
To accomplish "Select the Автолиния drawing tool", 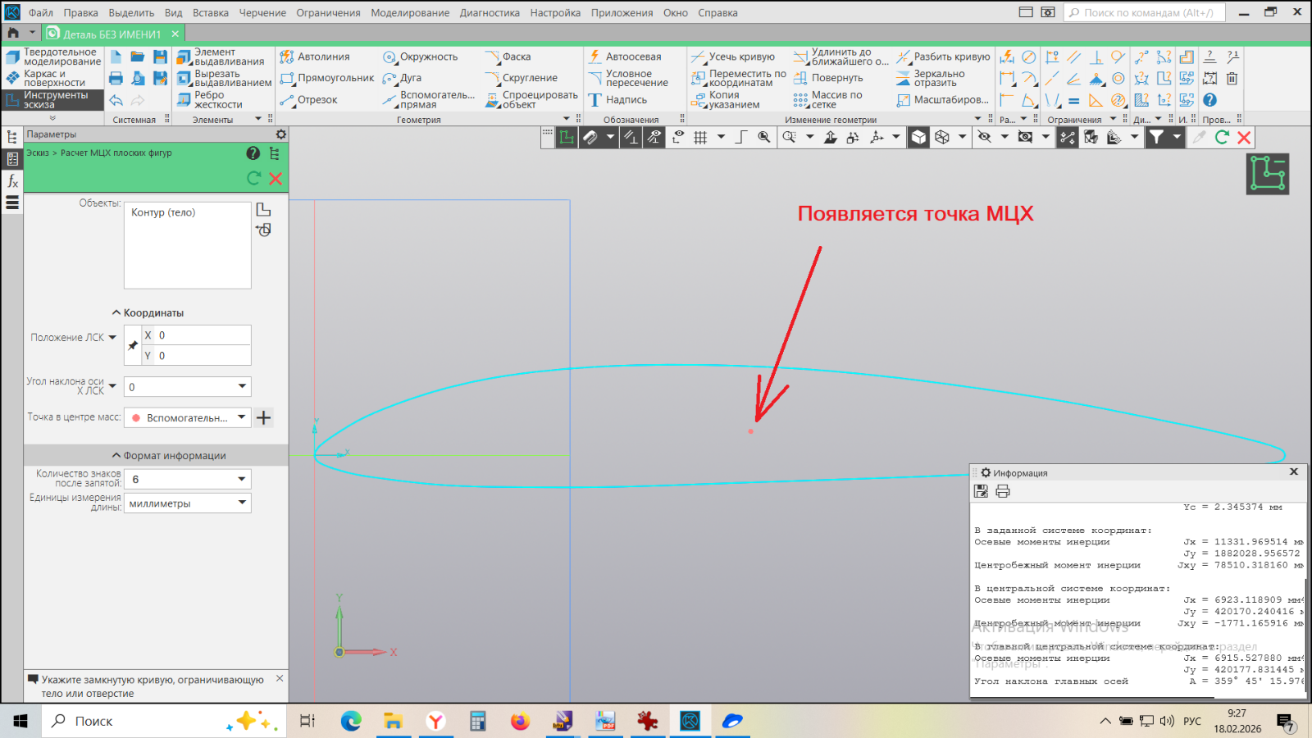I will (x=316, y=57).
